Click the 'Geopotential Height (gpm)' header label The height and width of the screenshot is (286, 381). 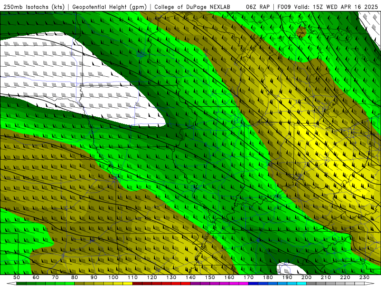(x=110, y=7)
